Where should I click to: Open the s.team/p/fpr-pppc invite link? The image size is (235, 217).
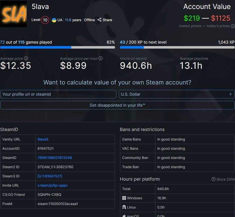pos(52,185)
